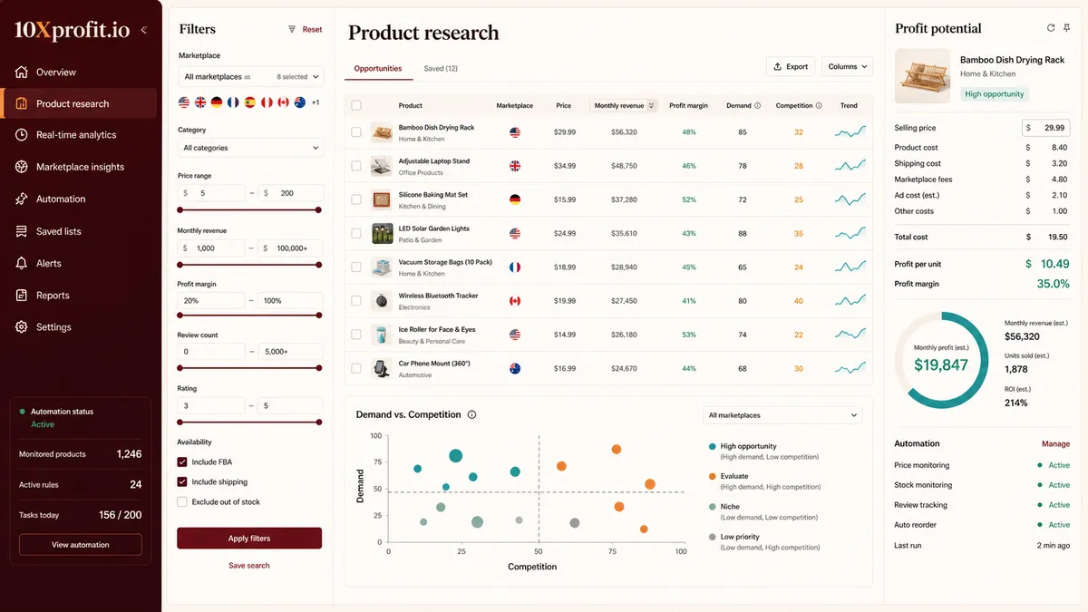The image size is (1088, 612).
Task: Click the View automation button
Action: pyautogui.click(x=81, y=545)
